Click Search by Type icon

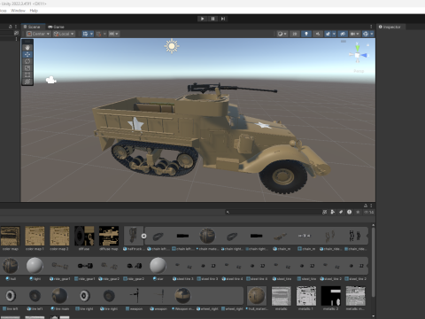[x=333, y=212]
